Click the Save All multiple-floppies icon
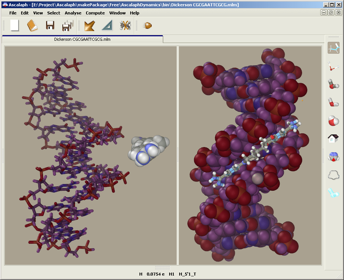This screenshot has height=280, width=344. (68, 26)
